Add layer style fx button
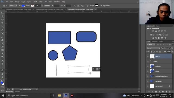 click(x=153, y=92)
